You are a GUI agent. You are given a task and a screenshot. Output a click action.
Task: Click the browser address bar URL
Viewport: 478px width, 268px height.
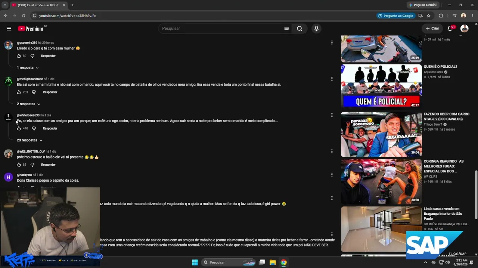[x=68, y=16]
